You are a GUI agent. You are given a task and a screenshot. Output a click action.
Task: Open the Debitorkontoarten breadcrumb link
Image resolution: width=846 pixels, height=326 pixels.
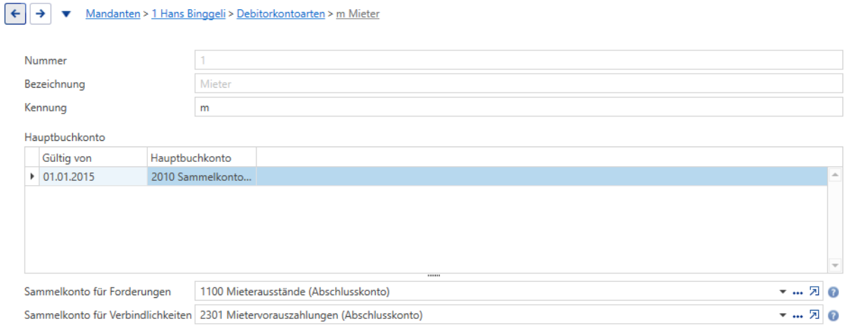coord(280,13)
